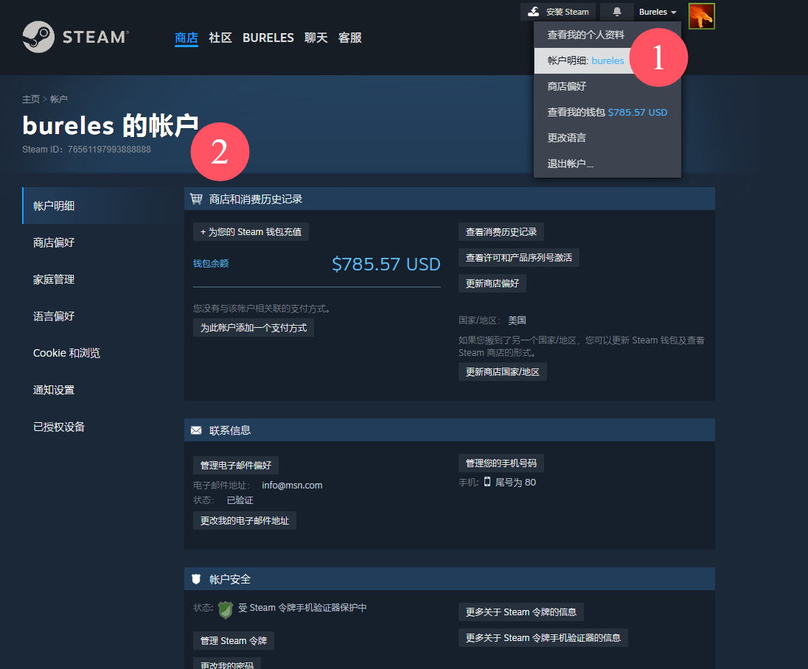808x669 pixels.
Task: Click the 主页 breadcrumb link
Action: 30,99
